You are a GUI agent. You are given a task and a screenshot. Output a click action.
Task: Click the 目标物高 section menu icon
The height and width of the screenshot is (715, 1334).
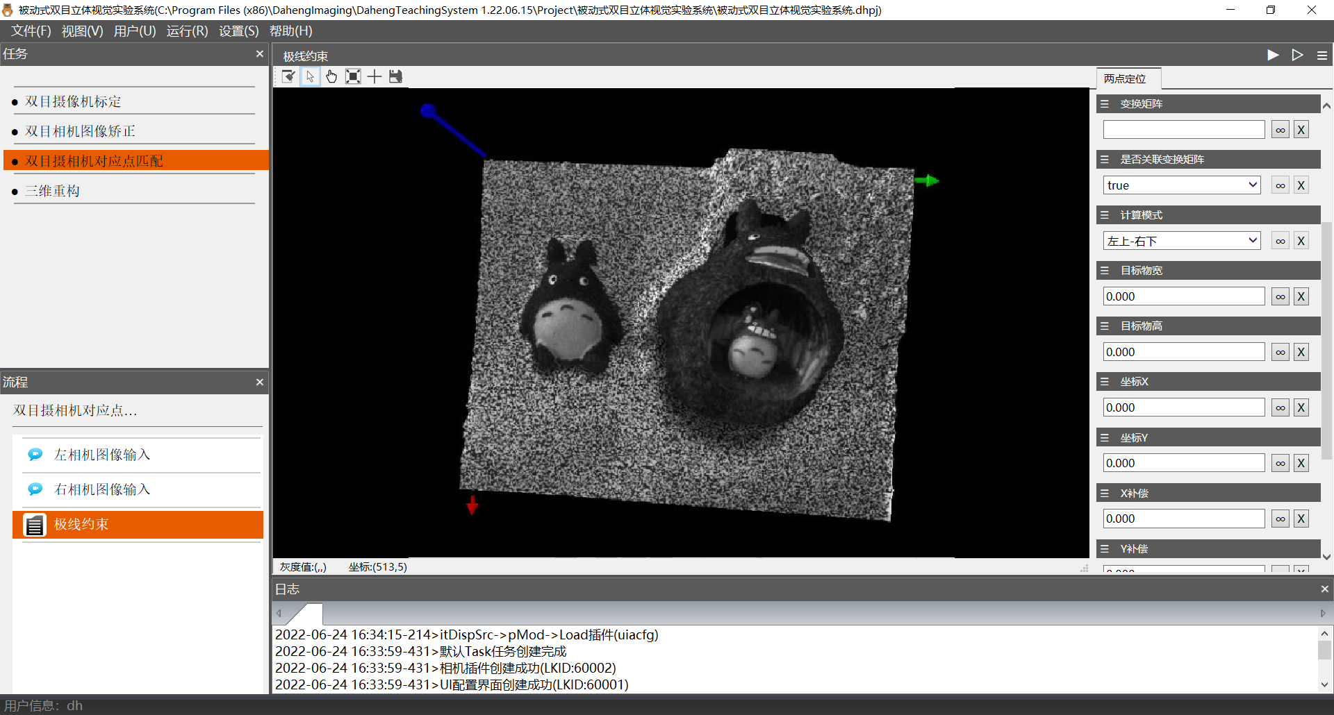[1105, 326]
